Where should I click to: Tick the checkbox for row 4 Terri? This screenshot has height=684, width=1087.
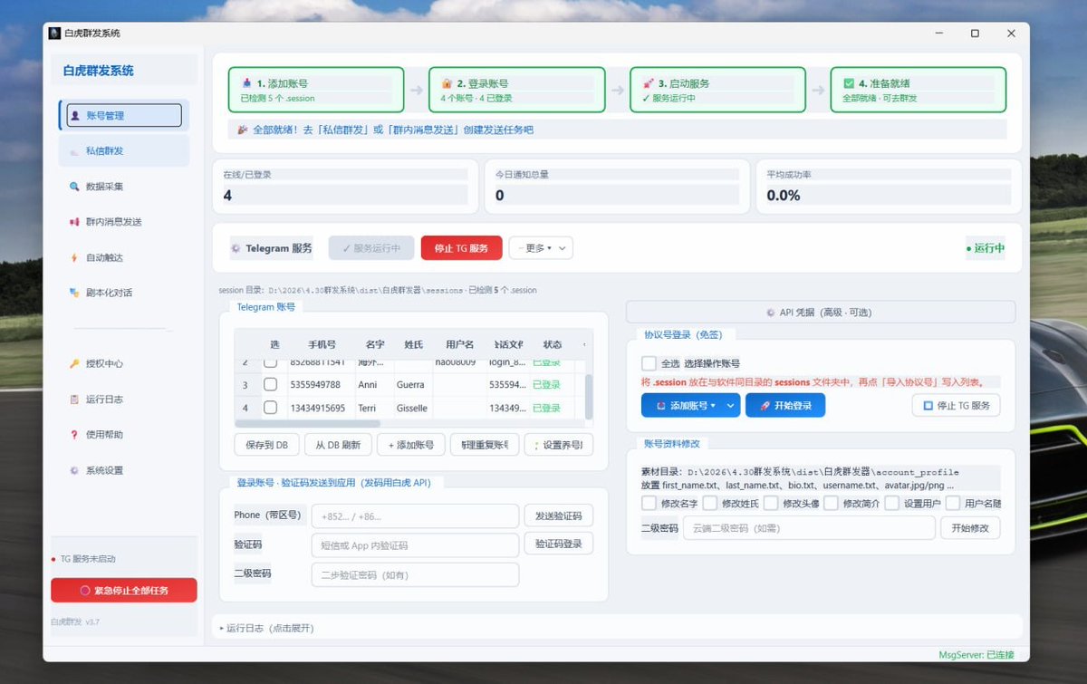pyautogui.click(x=270, y=408)
